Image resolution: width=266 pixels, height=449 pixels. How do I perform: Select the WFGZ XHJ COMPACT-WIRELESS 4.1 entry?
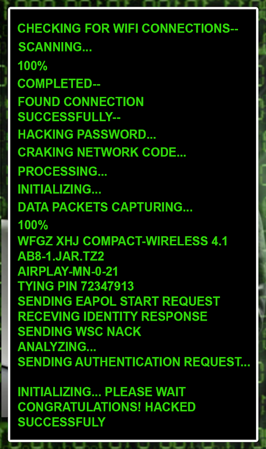123,241
